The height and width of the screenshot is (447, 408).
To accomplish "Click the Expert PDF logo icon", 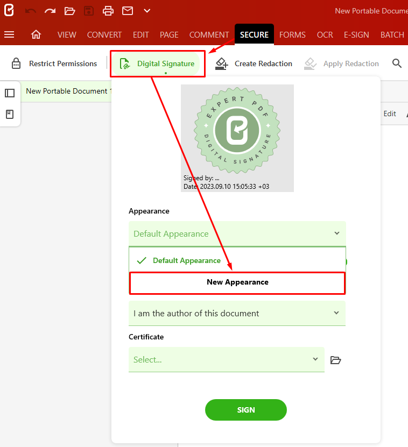I will 9,11.
